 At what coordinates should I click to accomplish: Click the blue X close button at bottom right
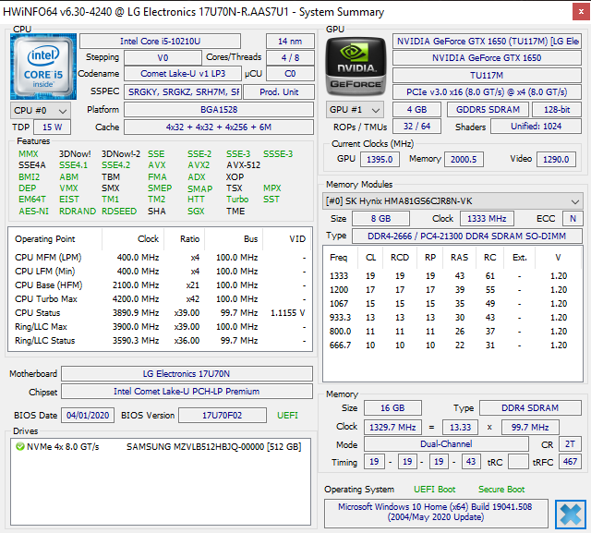click(570, 515)
